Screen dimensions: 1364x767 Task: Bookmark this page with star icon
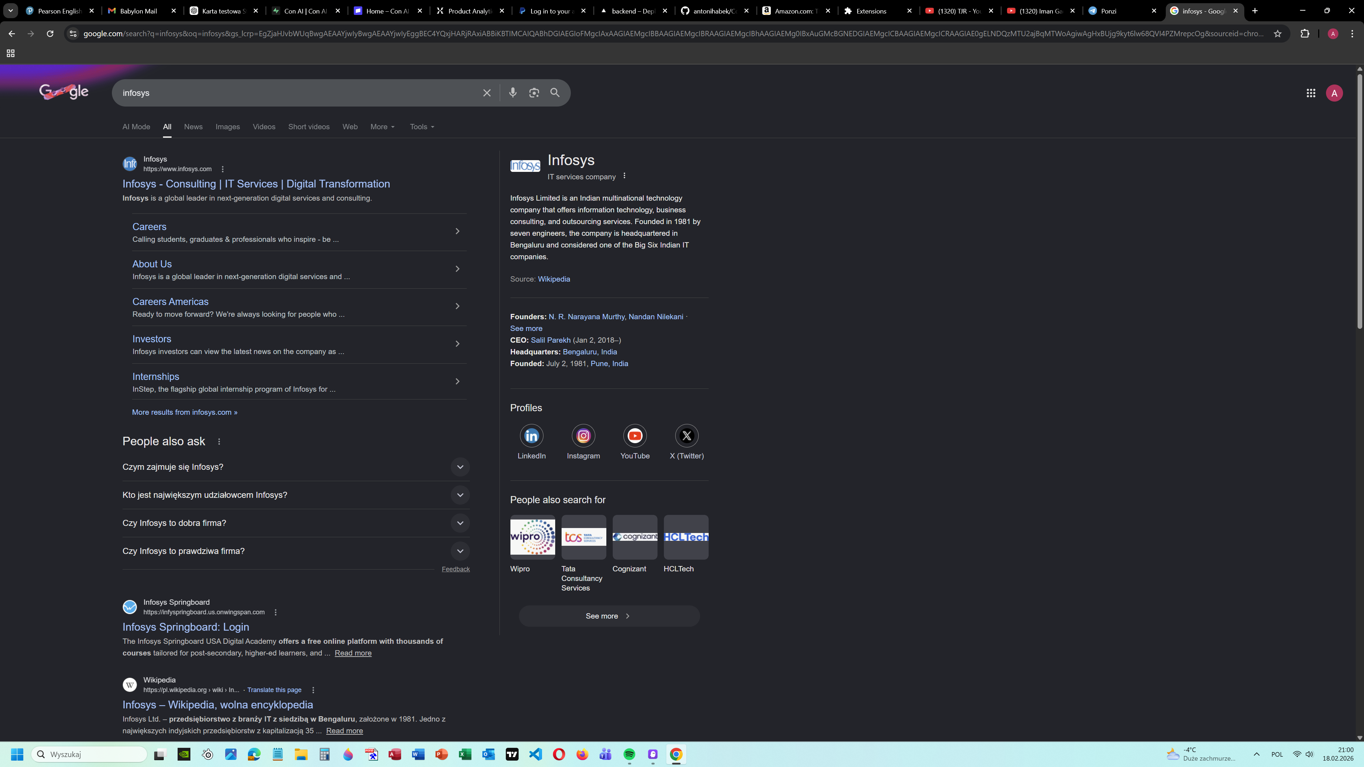[1278, 34]
